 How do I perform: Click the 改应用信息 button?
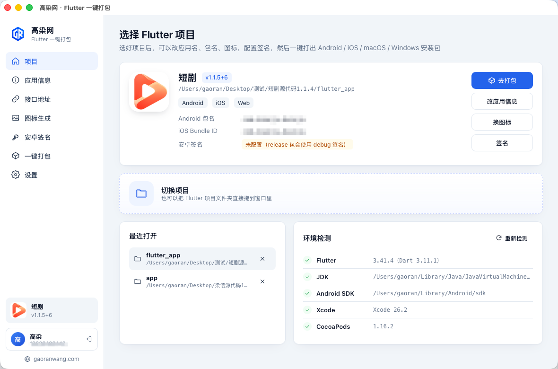[x=502, y=102]
